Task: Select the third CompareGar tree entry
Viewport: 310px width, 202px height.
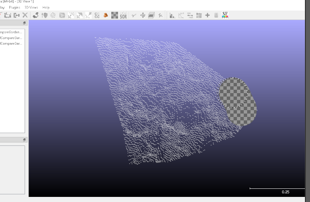Action: [x=11, y=43]
